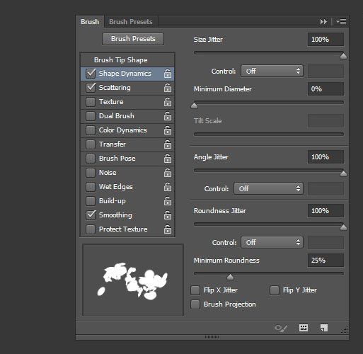
Task: Click the create new brush icon
Action: click(x=324, y=328)
